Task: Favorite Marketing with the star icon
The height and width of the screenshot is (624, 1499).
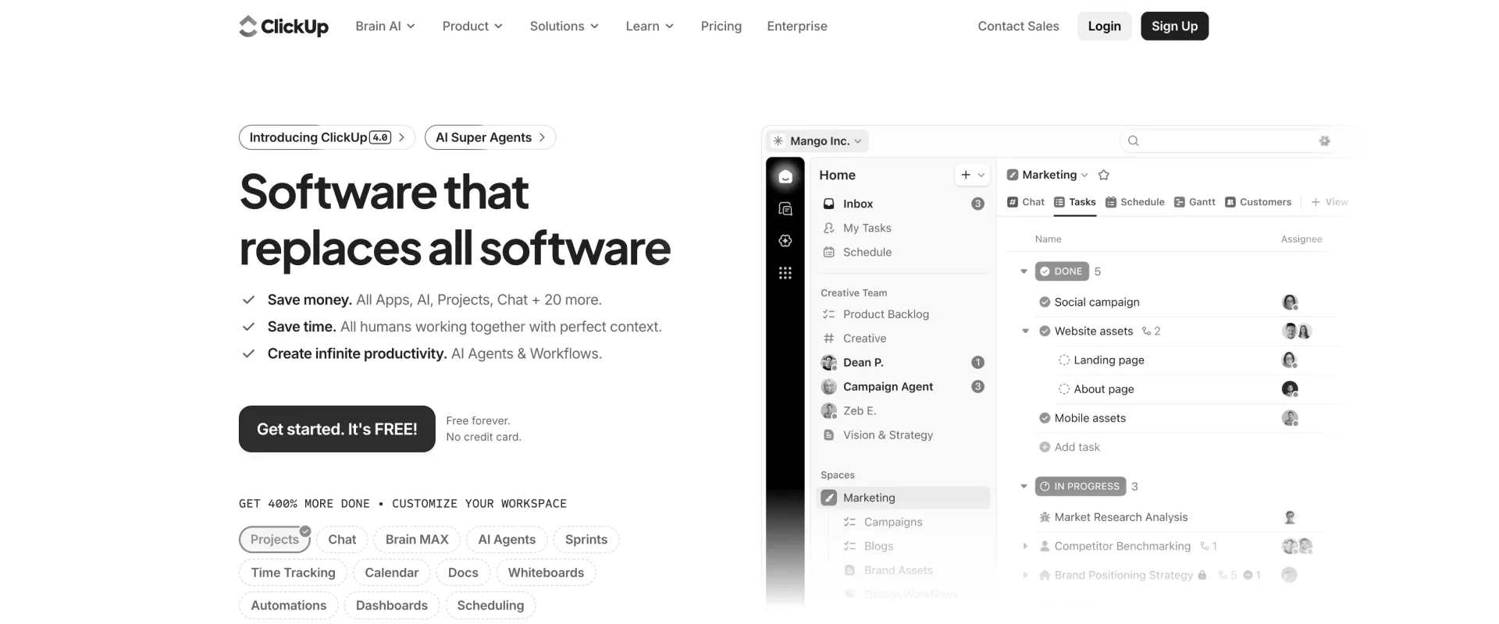Action: pos(1104,175)
